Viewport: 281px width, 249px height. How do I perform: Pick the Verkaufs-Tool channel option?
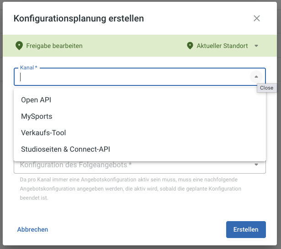pos(140,133)
